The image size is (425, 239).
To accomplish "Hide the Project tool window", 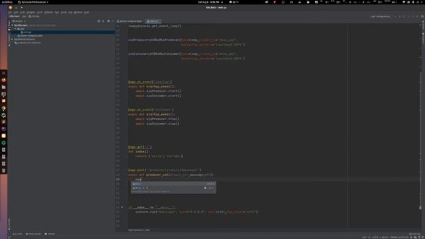I will [113, 21].
